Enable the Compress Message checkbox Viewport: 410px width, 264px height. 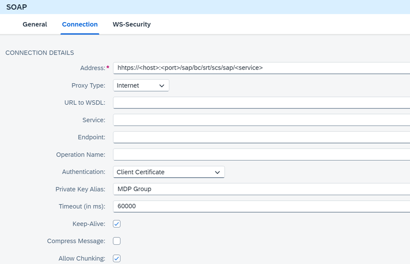pyautogui.click(x=117, y=241)
